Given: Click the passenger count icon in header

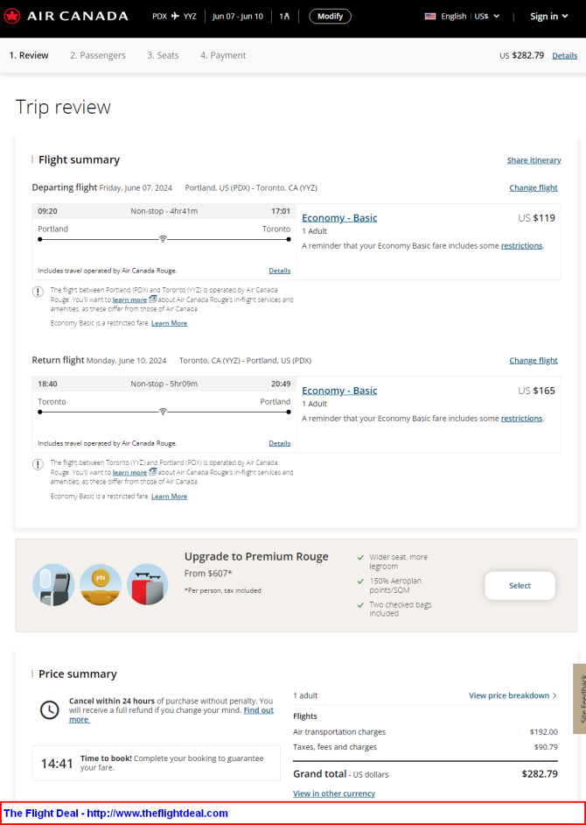Looking at the screenshot, I should click(284, 17).
